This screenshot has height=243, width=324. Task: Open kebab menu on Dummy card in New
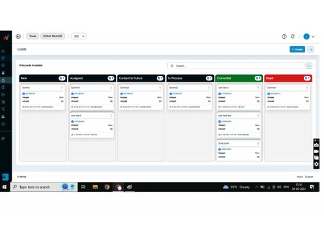click(62, 87)
